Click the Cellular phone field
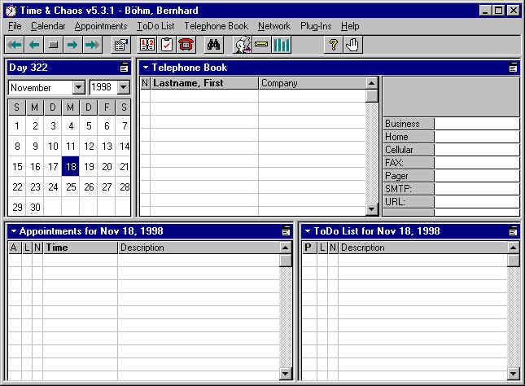This screenshot has width=525, height=386. (x=477, y=150)
